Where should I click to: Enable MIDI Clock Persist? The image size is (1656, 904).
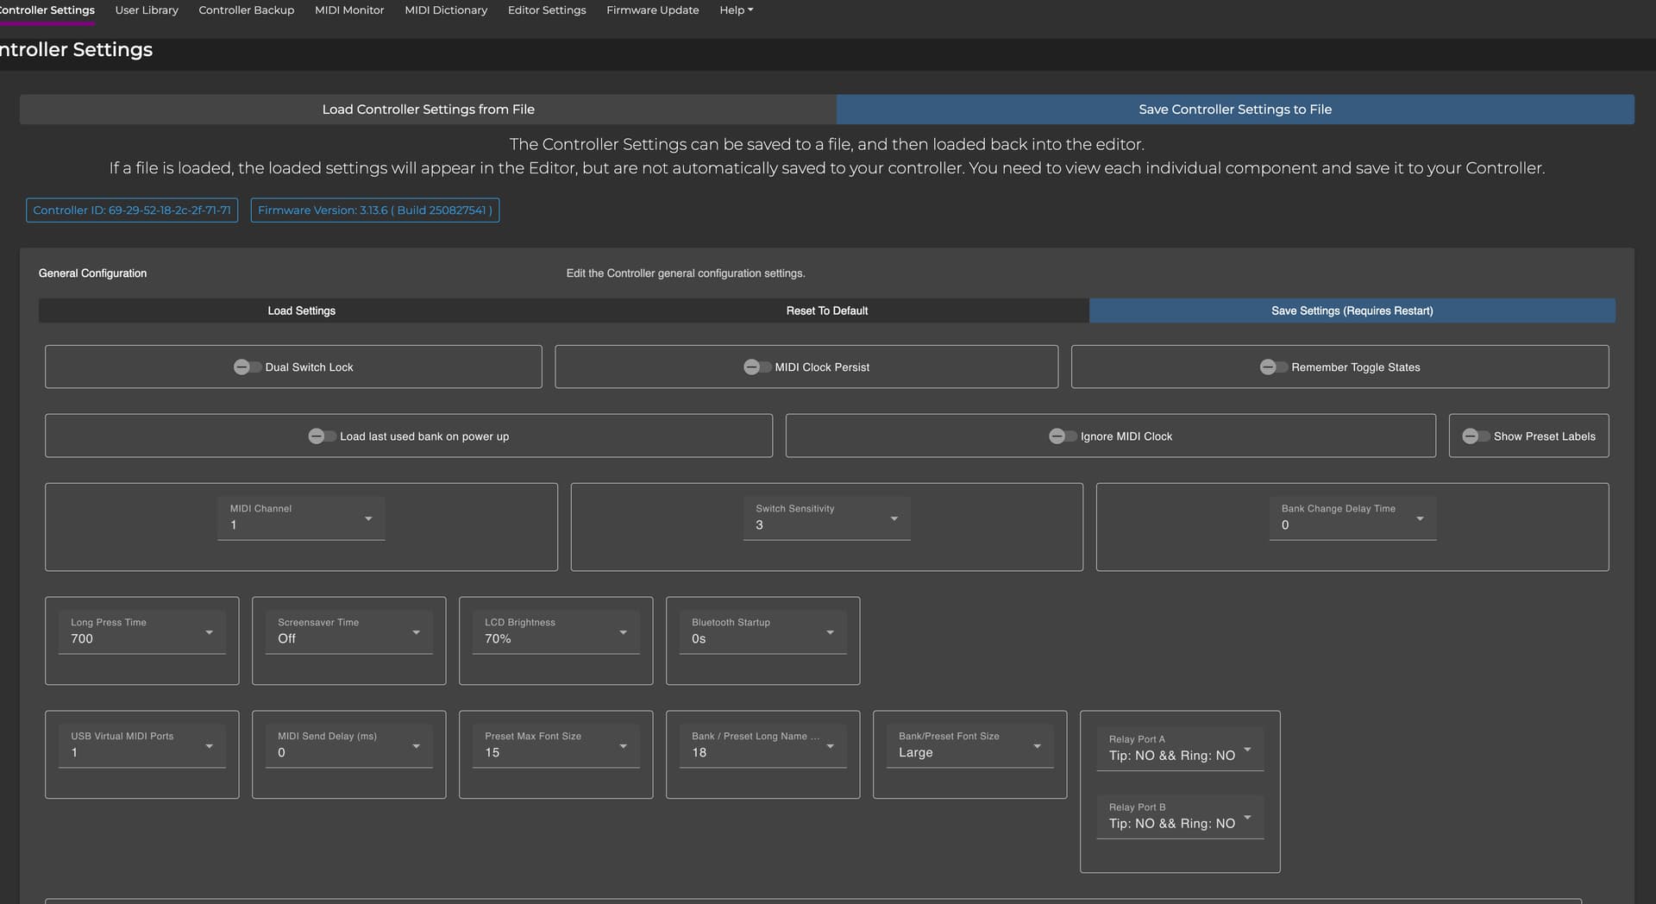click(x=756, y=367)
